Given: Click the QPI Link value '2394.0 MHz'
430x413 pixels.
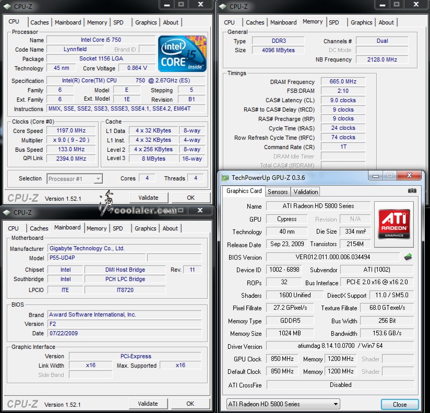Looking at the screenshot, I should click(x=71, y=159).
